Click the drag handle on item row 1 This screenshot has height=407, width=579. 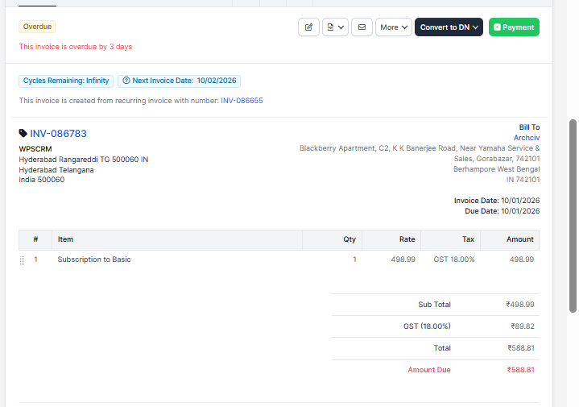tap(23, 260)
